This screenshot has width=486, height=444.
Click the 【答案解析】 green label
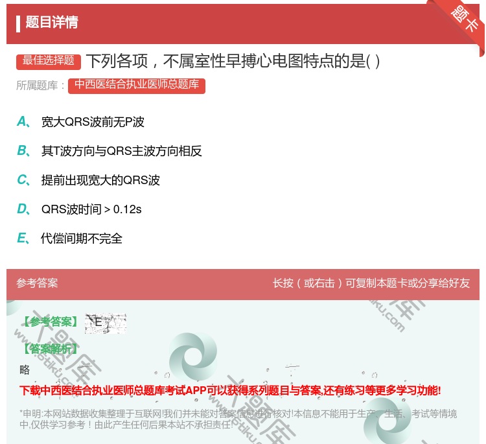coord(51,349)
